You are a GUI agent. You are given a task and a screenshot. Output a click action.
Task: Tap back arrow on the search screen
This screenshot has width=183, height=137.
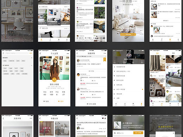tap(4, 53)
